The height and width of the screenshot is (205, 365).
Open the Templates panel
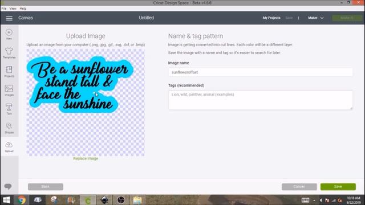[9, 53]
